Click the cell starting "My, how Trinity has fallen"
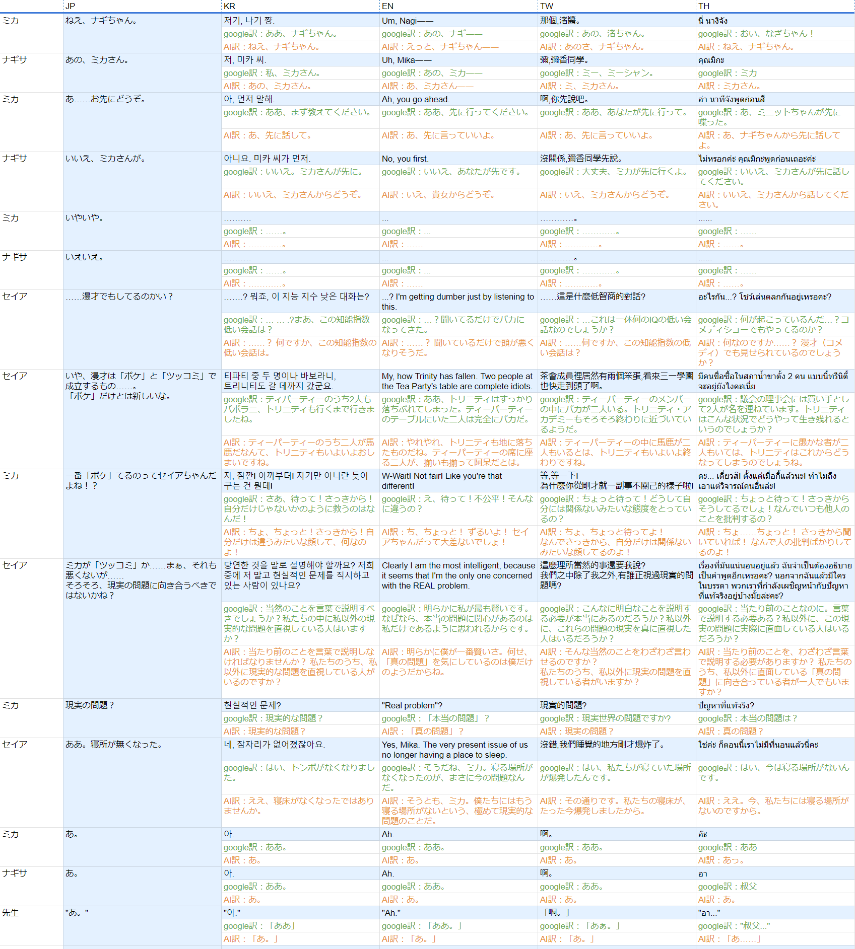Screen dimensions: 855x949 pos(458,381)
